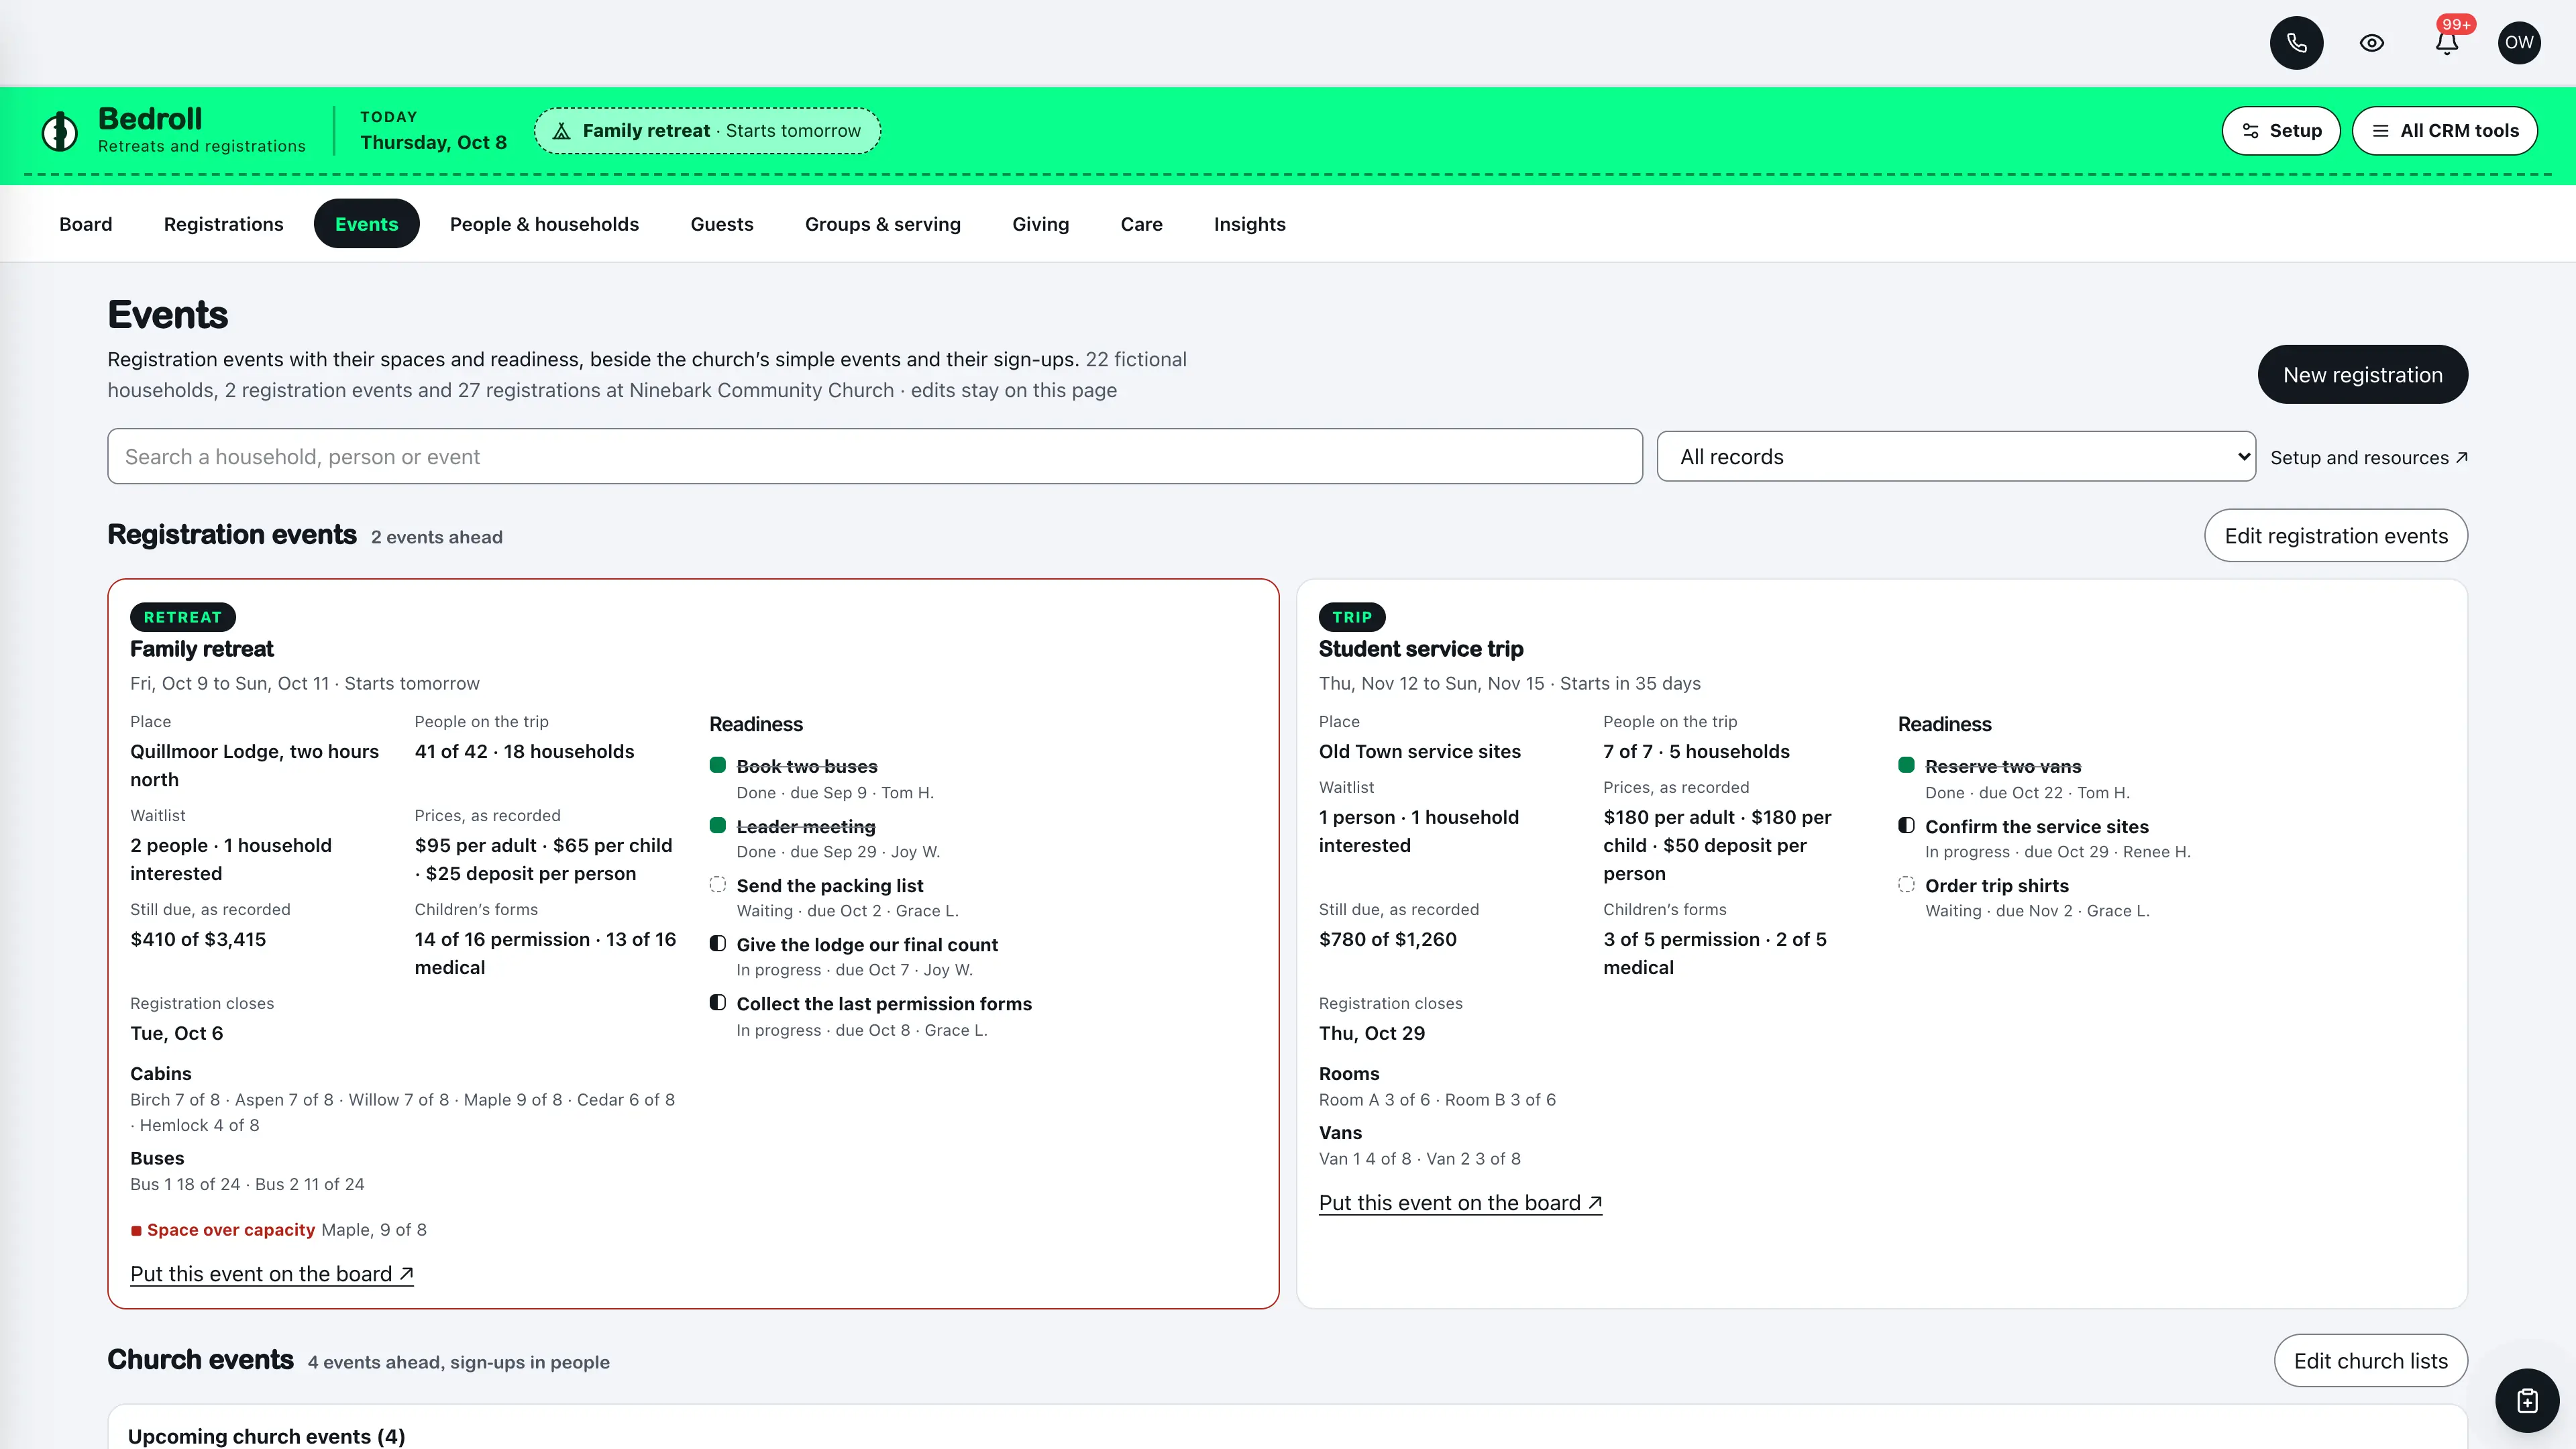Open the Setup and resources link
The height and width of the screenshot is (1449, 2576).
(x=2369, y=458)
